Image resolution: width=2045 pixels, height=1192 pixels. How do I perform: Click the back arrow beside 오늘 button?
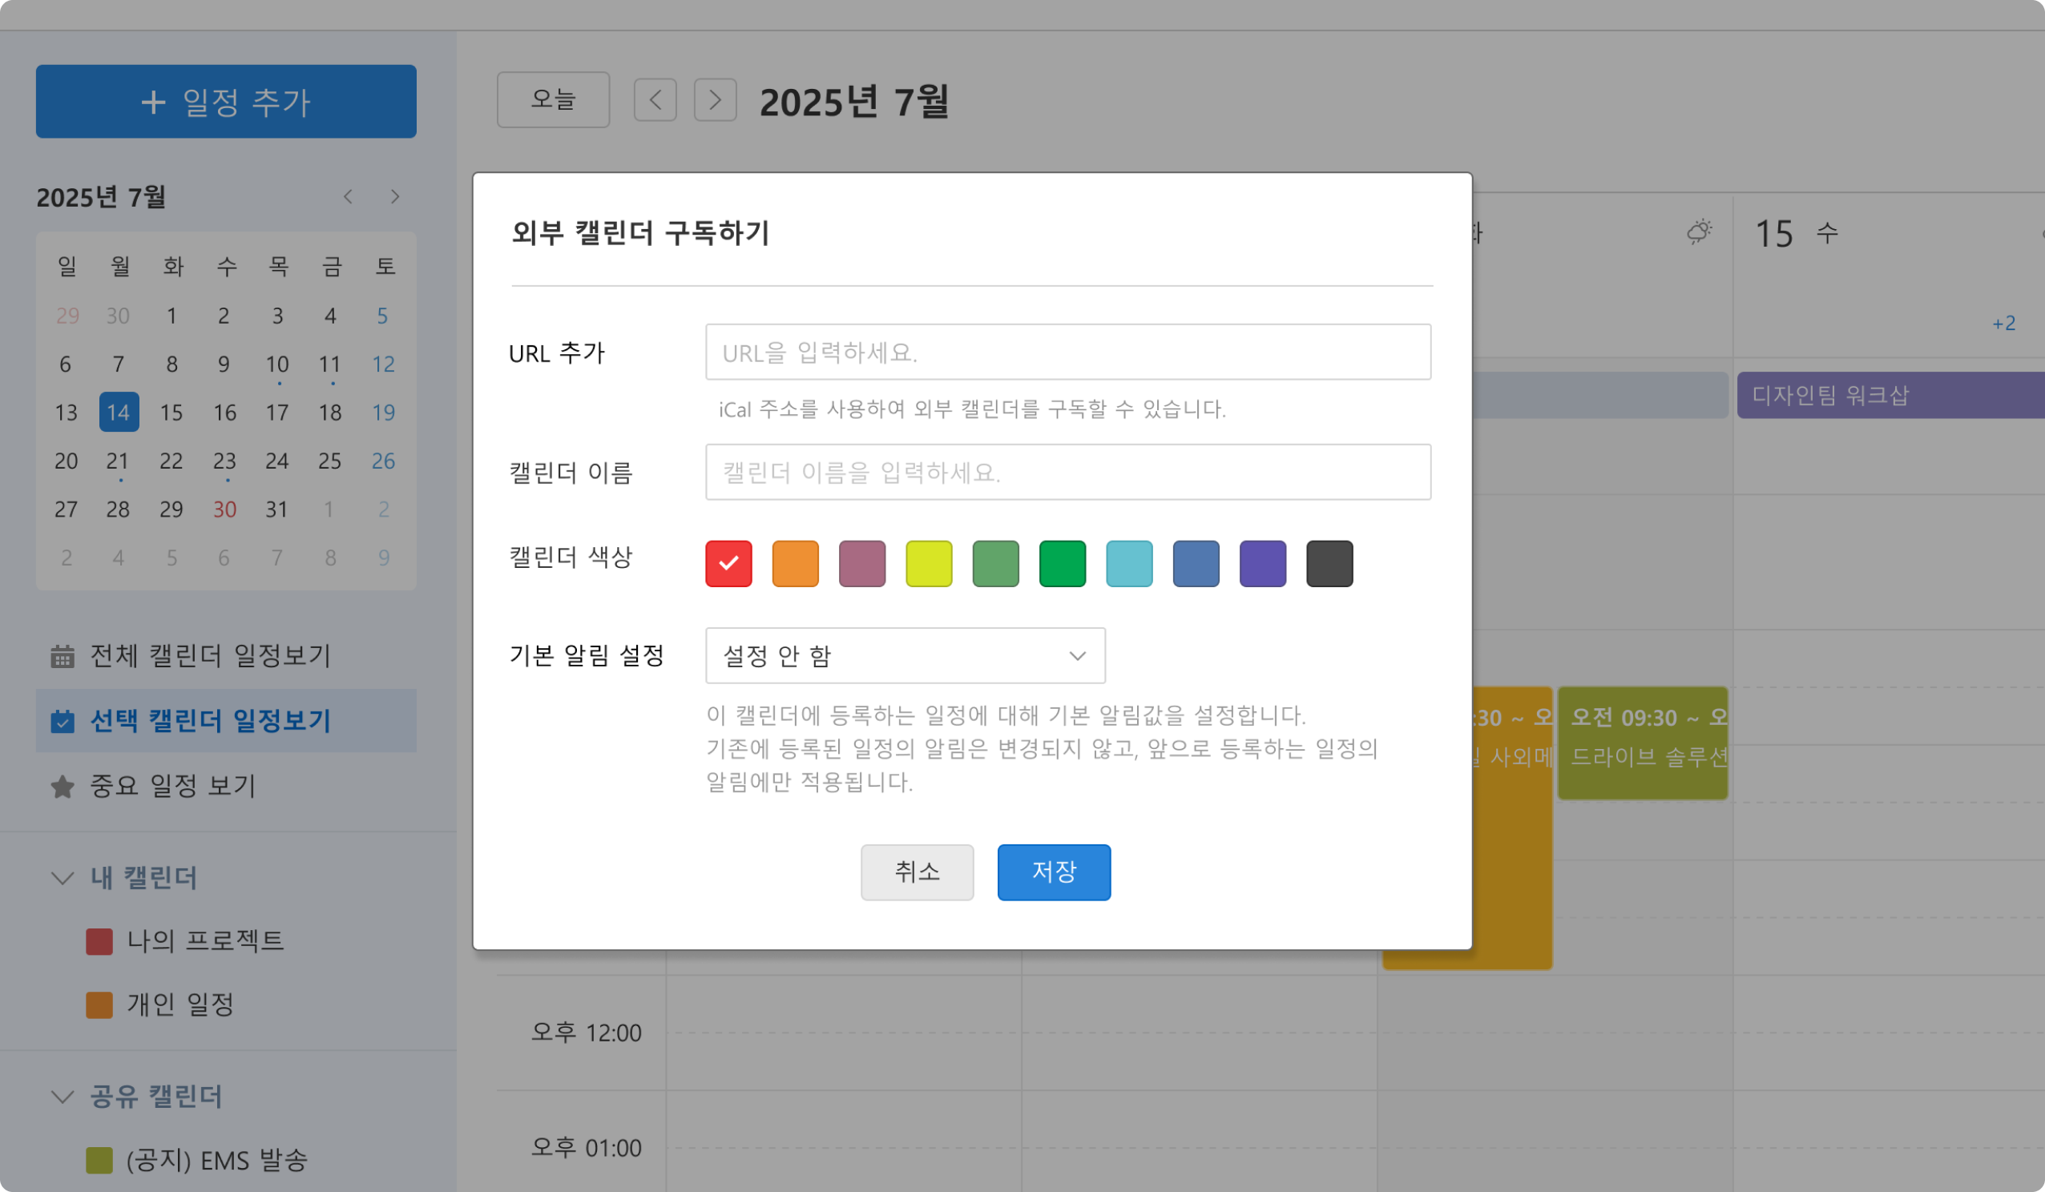pos(655,99)
